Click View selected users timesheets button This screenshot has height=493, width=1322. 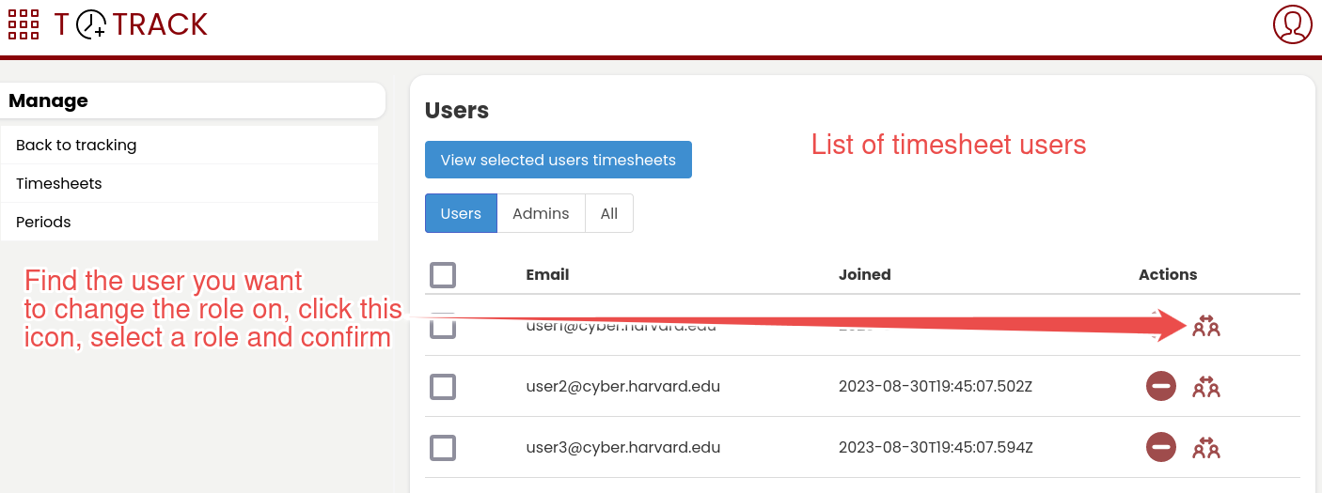pos(558,160)
